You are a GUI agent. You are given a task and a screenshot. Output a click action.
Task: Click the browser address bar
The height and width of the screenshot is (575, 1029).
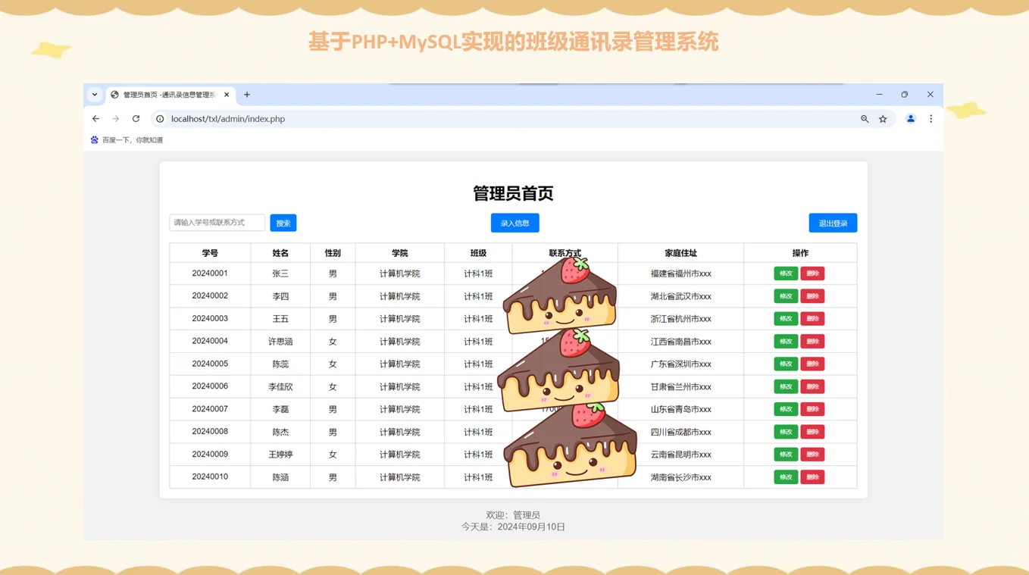point(303,119)
